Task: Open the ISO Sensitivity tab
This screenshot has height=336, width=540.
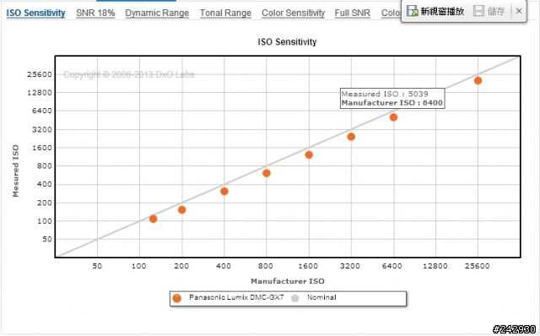Action: pyautogui.click(x=35, y=14)
